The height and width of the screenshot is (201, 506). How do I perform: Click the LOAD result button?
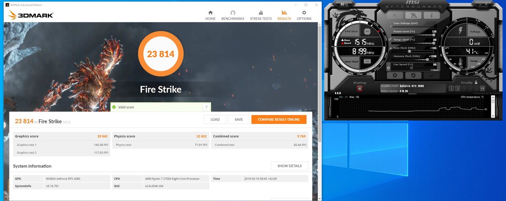click(215, 119)
